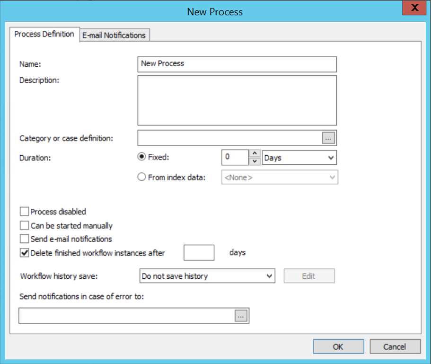Select the Process Definition tab
The height and width of the screenshot is (364, 431).
pos(44,34)
